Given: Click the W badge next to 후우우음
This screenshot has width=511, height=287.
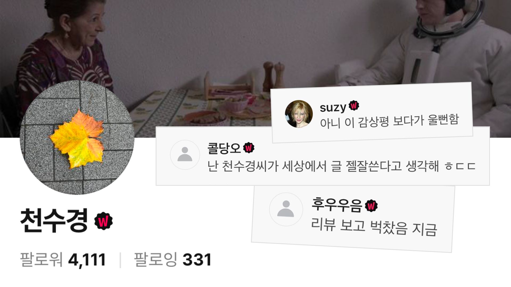Looking at the screenshot, I should pos(371,206).
